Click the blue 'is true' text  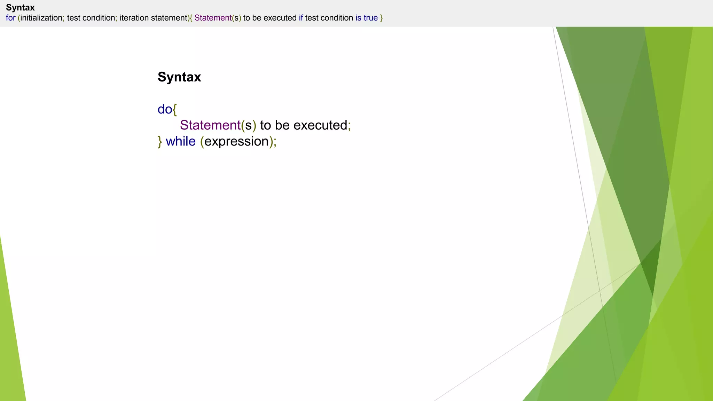pyautogui.click(x=366, y=18)
